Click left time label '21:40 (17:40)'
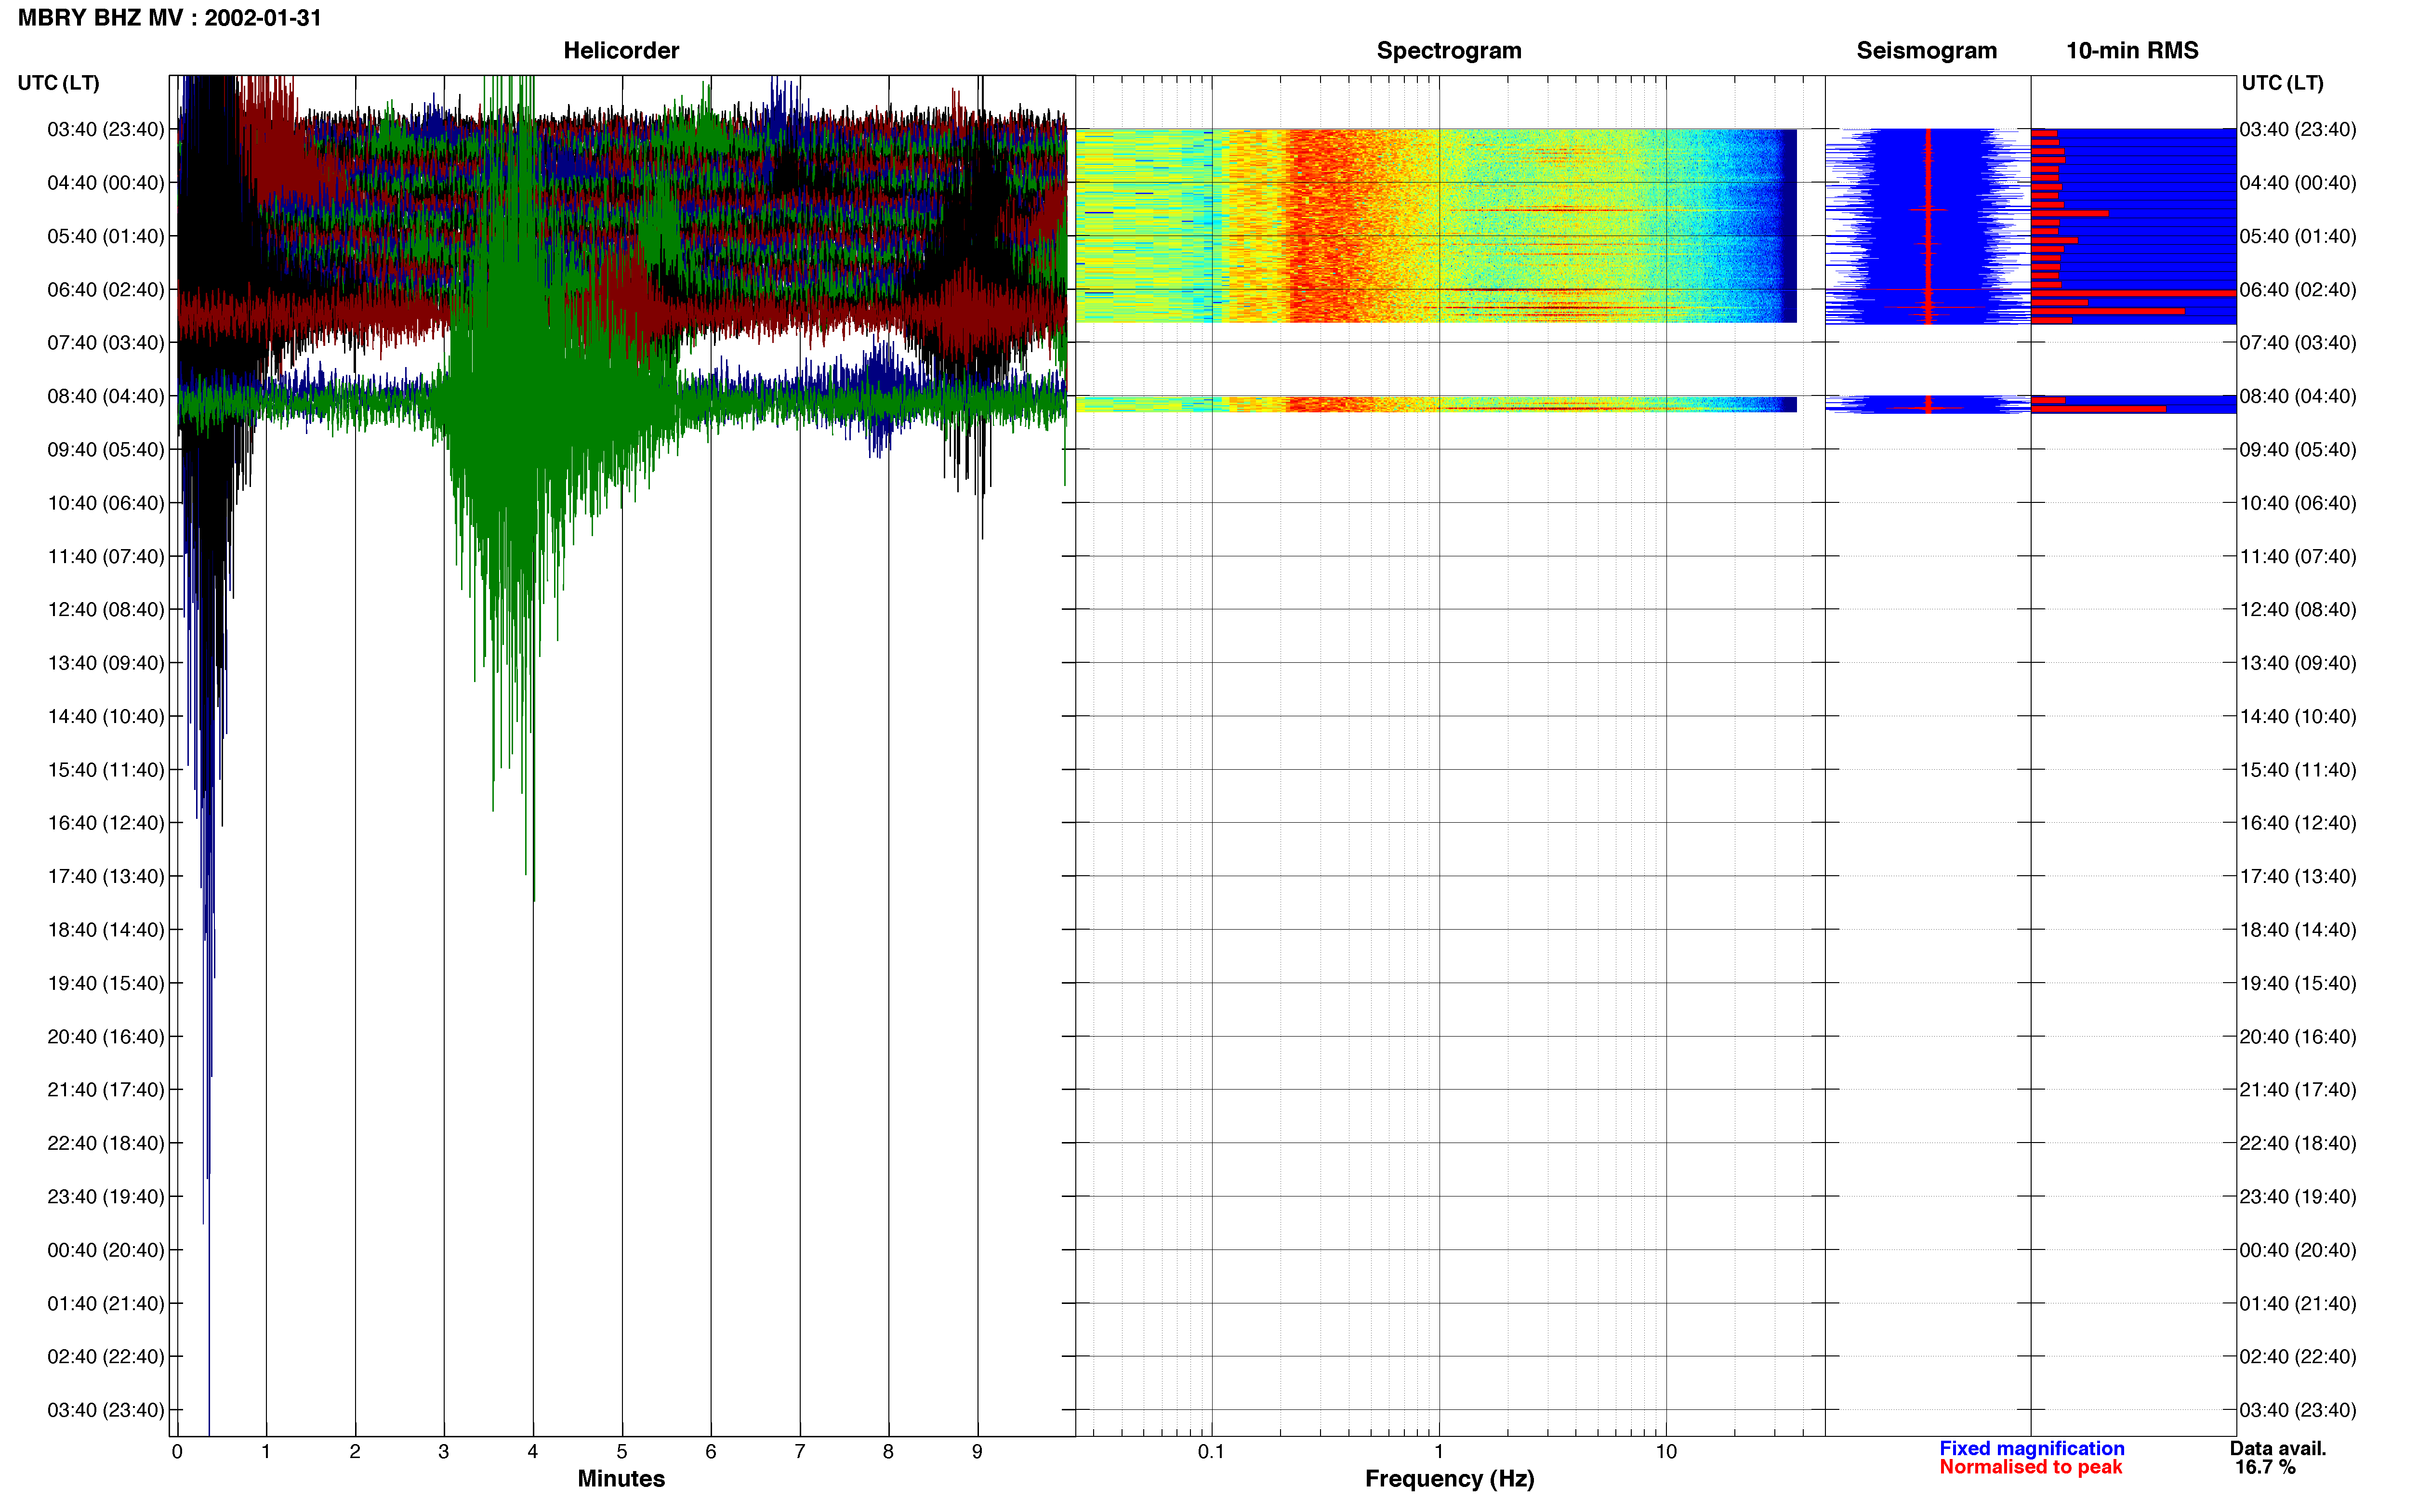 (x=106, y=1090)
